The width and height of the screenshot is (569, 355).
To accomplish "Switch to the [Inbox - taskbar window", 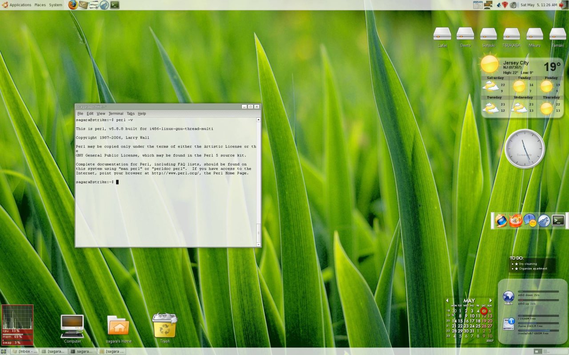I will pyautogui.click(x=25, y=351).
